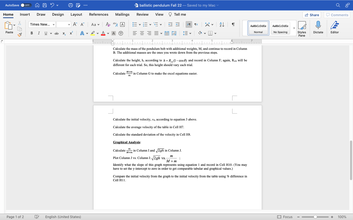Switch to the References ribbon tab
Image resolution: width=353 pixels, height=220 pixels.
pos(98,14)
